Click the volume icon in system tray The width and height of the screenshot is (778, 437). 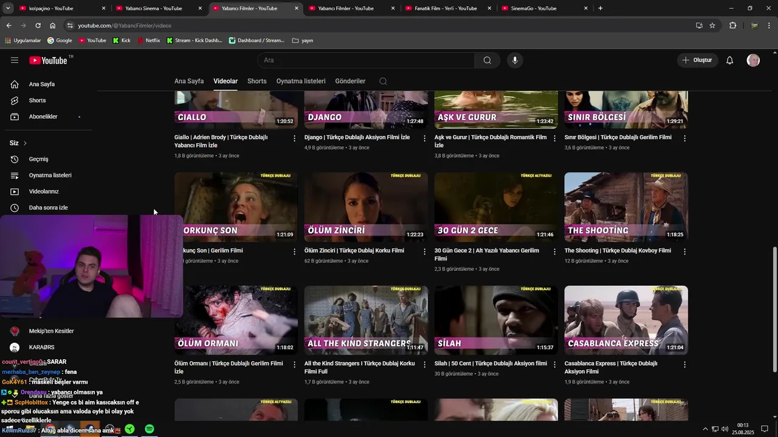[x=725, y=429]
